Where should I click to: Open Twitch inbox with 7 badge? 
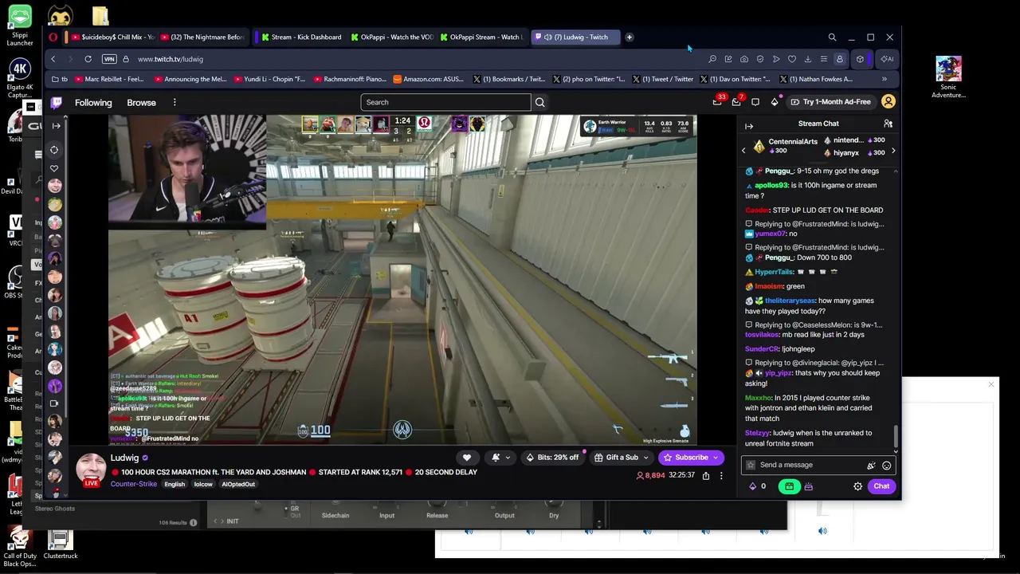click(736, 102)
